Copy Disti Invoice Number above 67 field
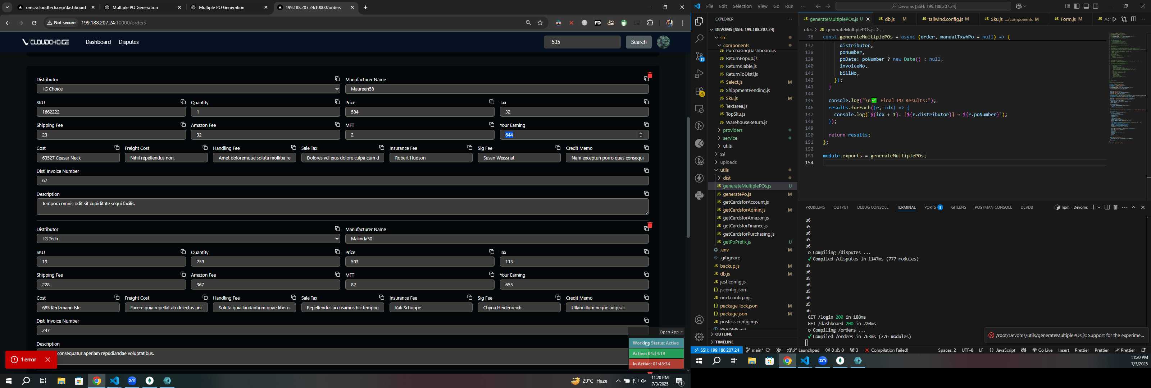 pos(646,171)
